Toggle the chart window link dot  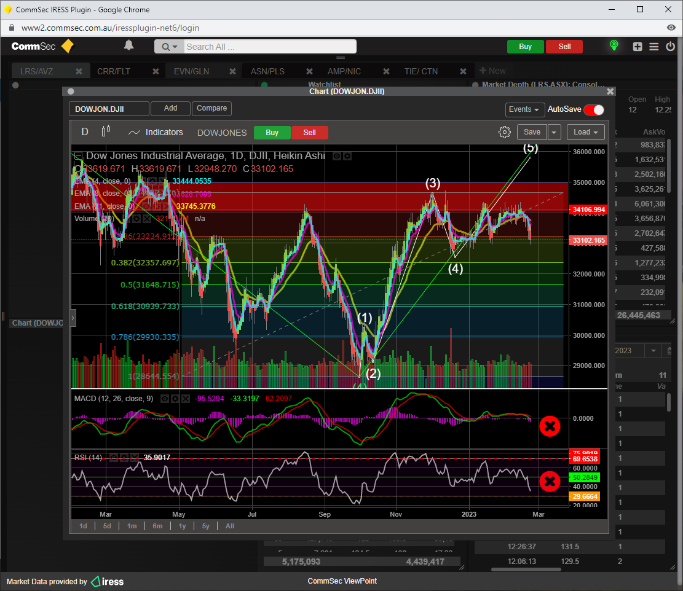pyautogui.click(x=71, y=92)
